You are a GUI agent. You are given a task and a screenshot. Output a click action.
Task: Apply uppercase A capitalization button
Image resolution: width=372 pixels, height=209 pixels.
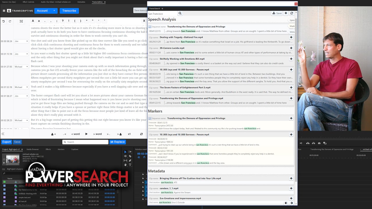click(33, 21)
